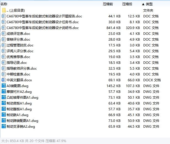The image size is (170, 144).
Task: Select the file 凸轮轴零件图A1.dwg
Action: 22,98
